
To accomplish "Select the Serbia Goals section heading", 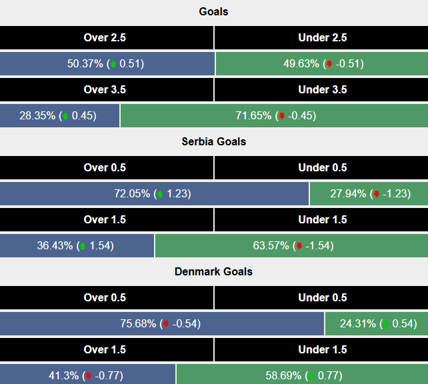I will click(214, 141).
